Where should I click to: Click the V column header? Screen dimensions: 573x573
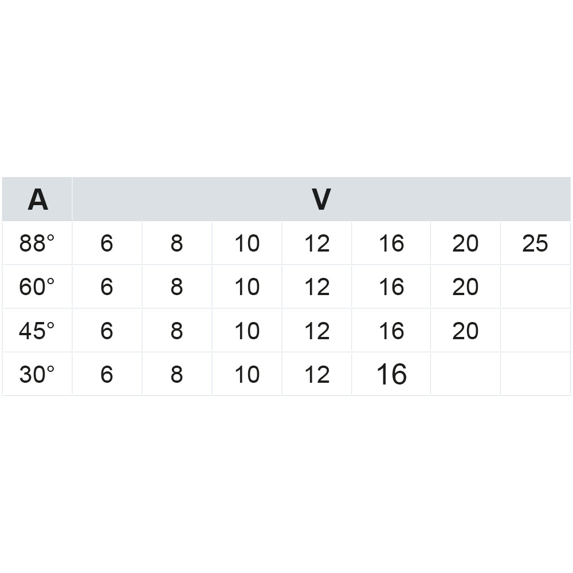click(x=321, y=199)
